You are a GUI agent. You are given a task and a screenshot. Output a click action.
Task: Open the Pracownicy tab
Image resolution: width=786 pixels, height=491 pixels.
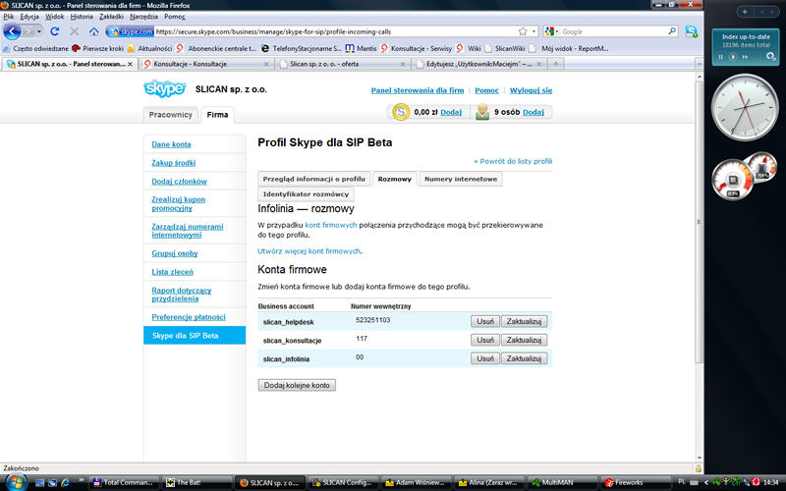click(x=171, y=115)
